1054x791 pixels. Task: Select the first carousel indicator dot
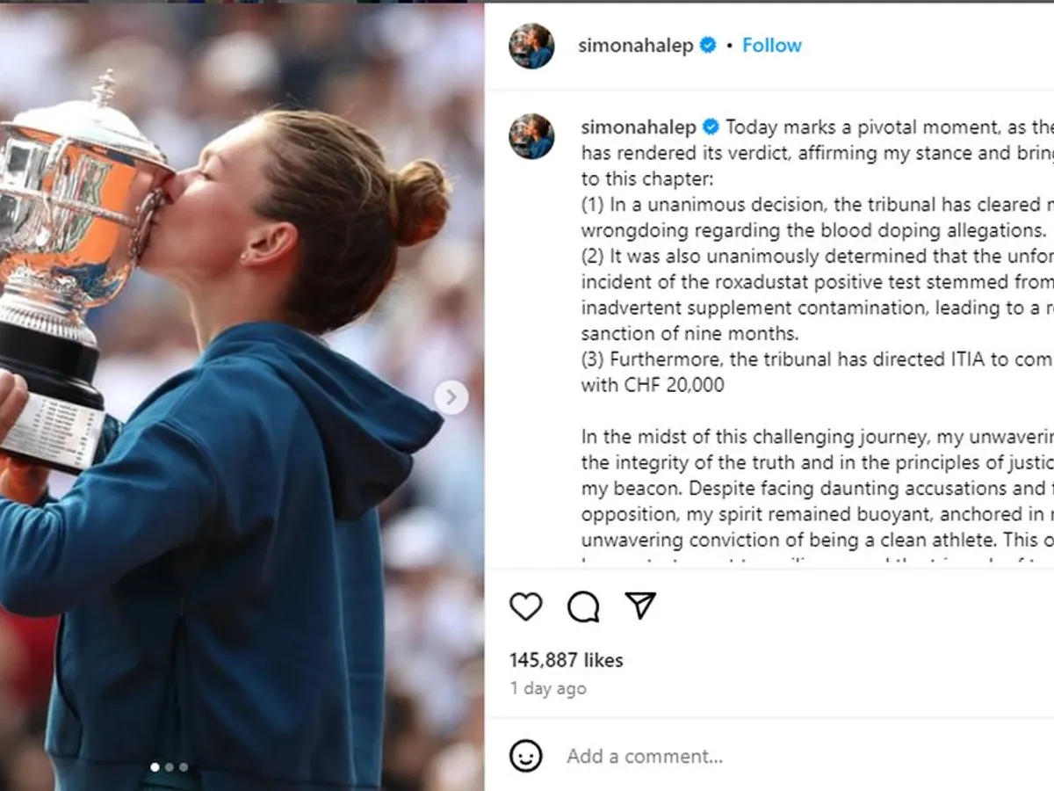click(x=155, y=767)
